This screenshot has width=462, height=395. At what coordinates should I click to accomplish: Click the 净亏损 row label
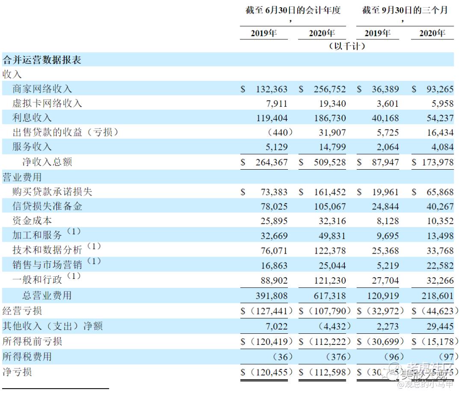pos(17,372)
